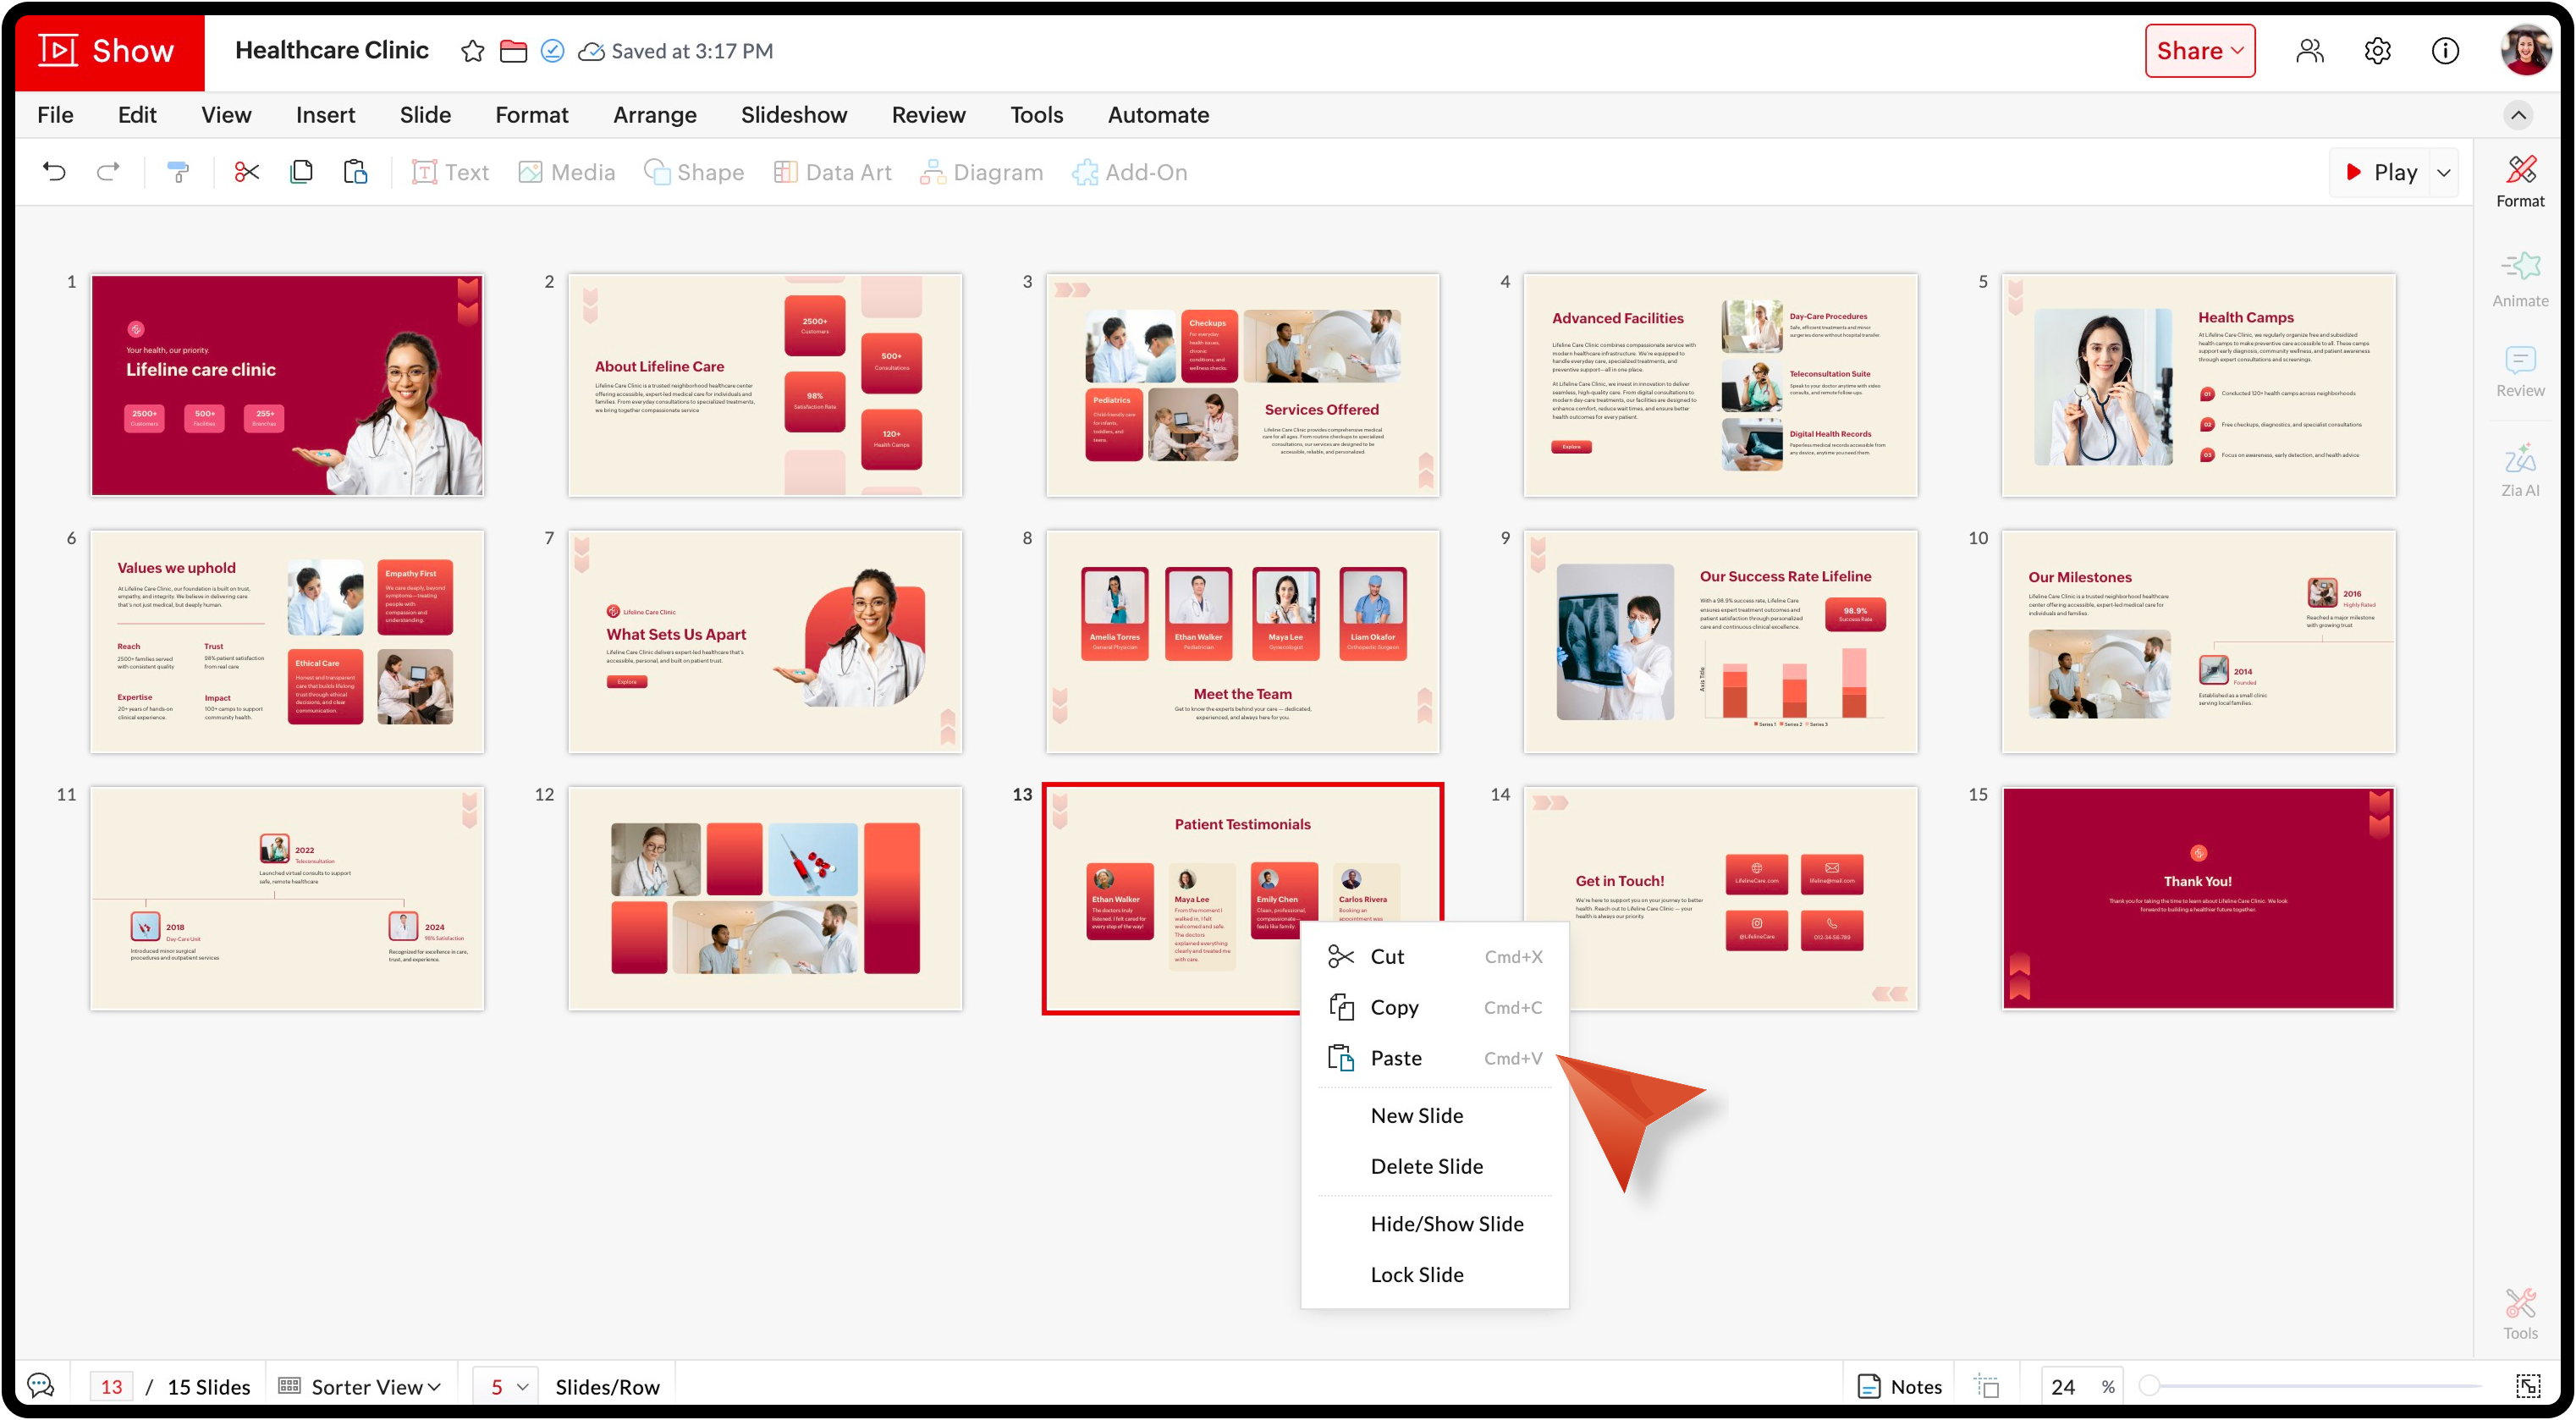2576x1420 pixels.
Task: Open the Animate side panel
Action: (2519, 279)
